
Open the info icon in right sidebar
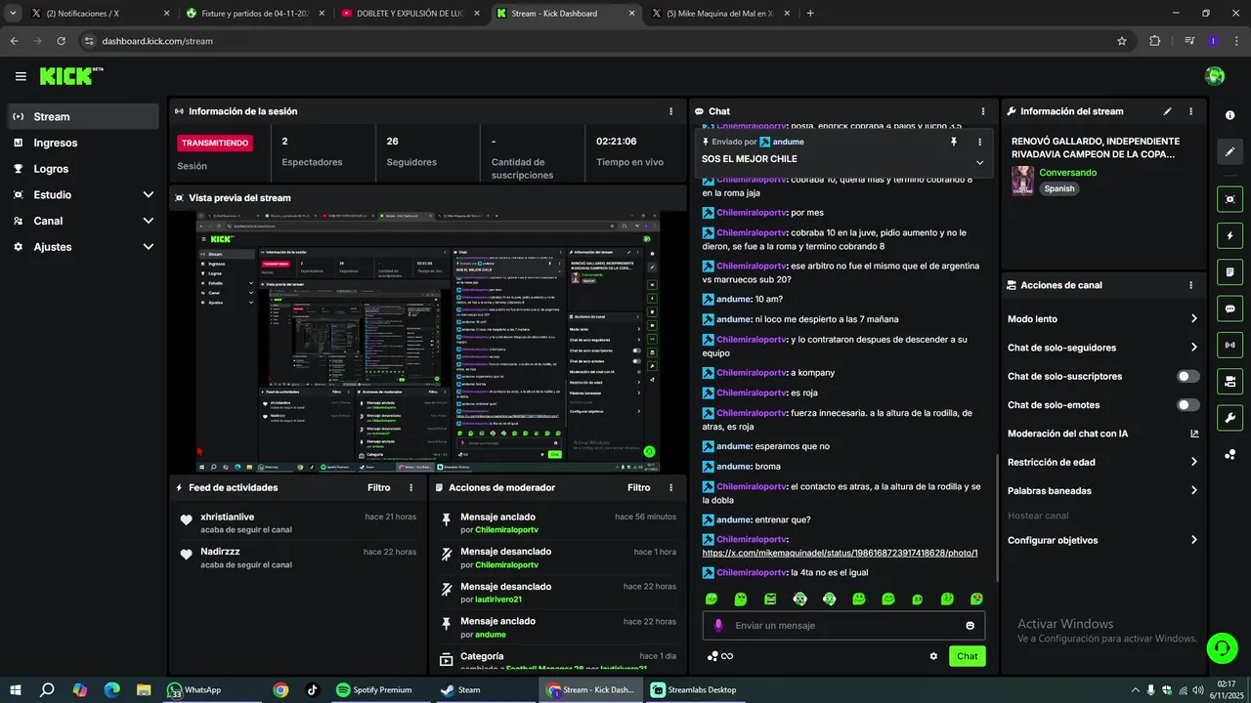pyautogui.click(x=1229, y=115)
